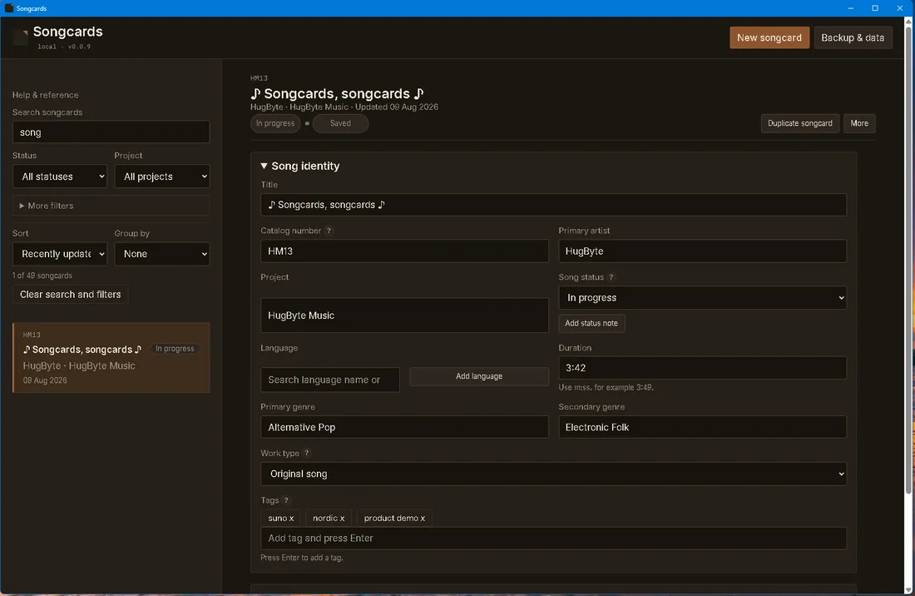Open Song status help question mark

pos(611,277)
